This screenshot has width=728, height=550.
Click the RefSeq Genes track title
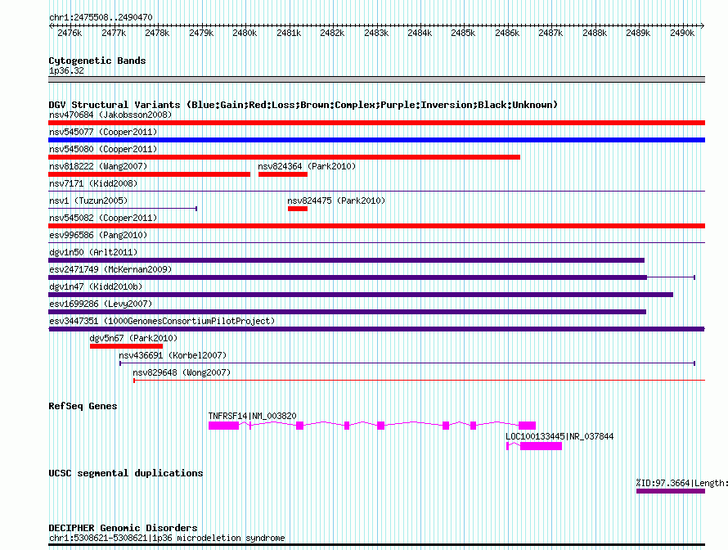[83, 406]
